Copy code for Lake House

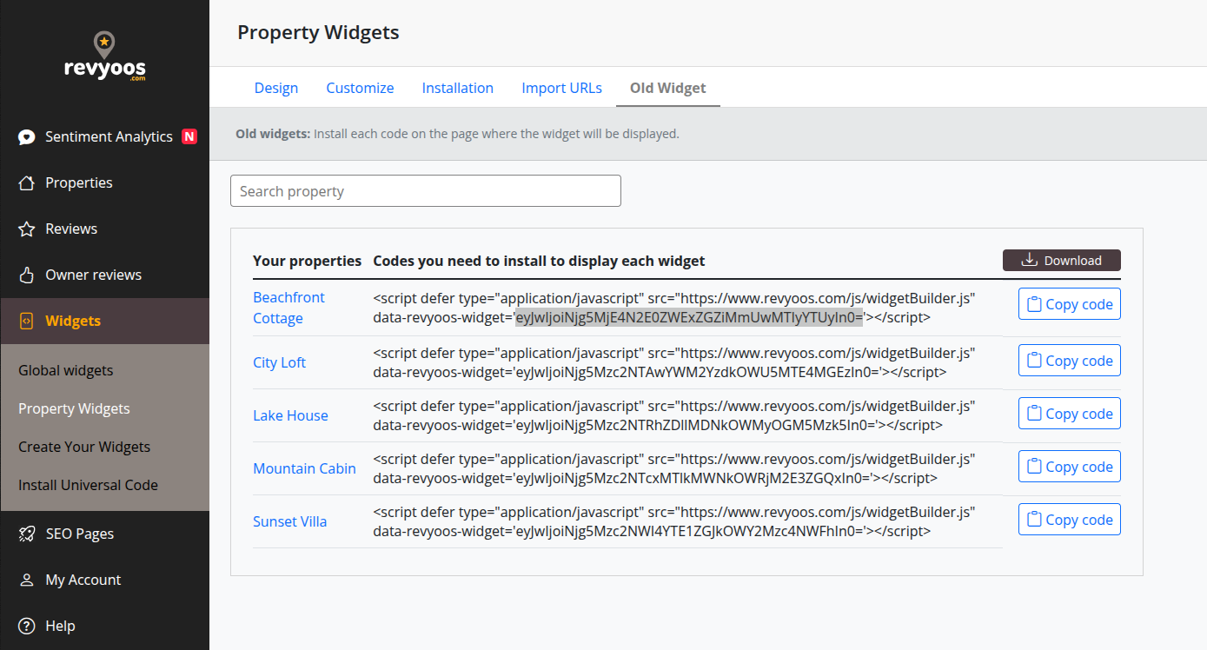(1070, 414)
